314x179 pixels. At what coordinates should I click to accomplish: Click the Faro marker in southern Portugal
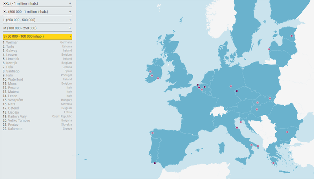click(155, 163)
